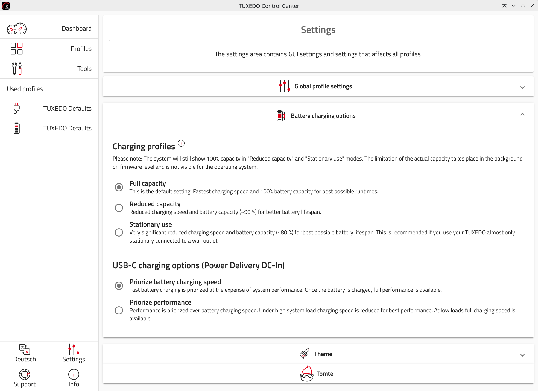This screenshot has width=538, height=391.
Task: Click the Stationary use label text
Action: (151, 224)
